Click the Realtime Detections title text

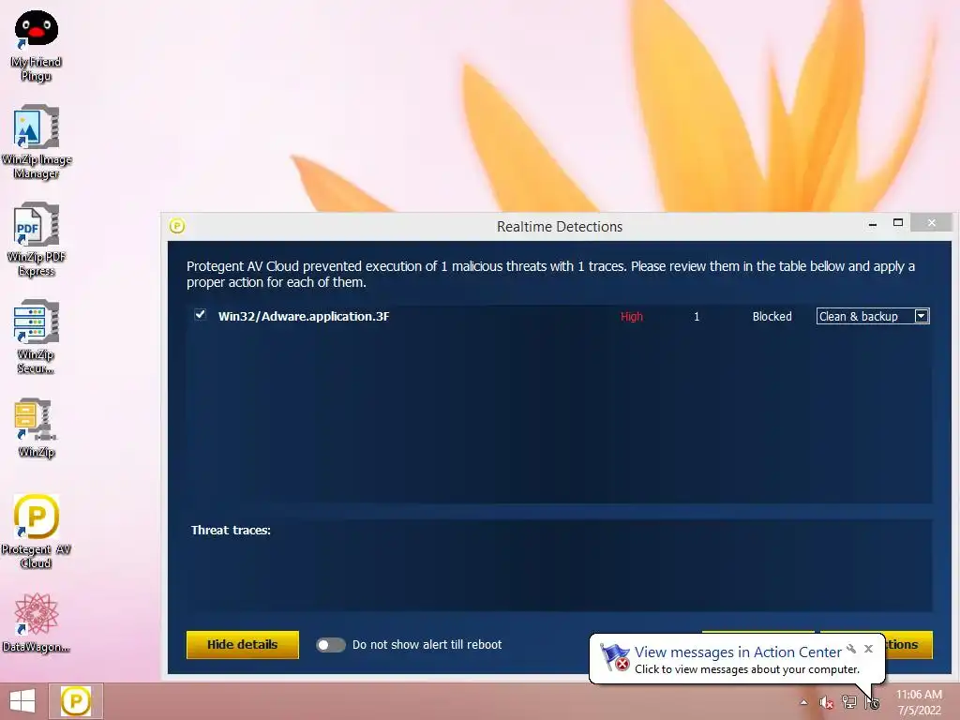click(560, 227)
